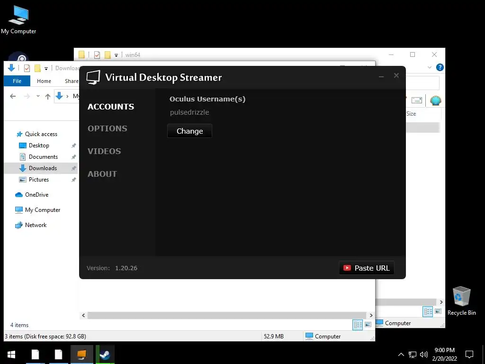The image size is (485, 364).
Task: Open the My Computer desktop icon
Action: click(18, 20)
